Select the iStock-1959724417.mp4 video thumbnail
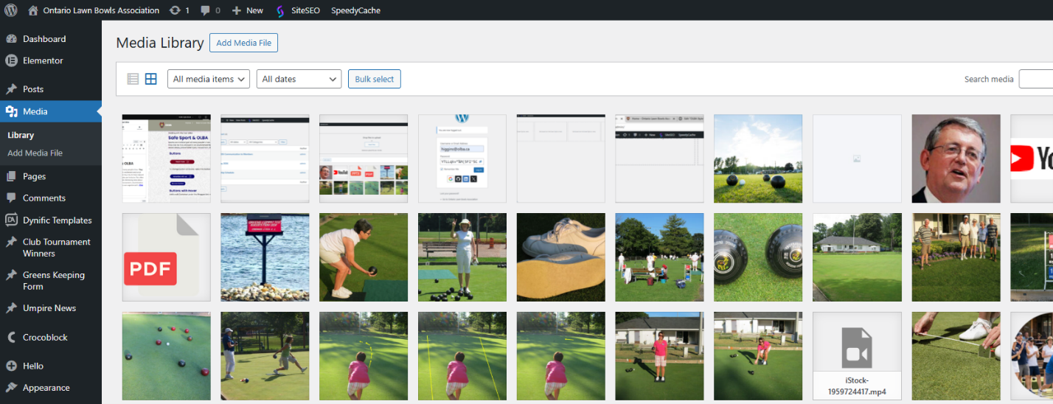 coord(857,356)
